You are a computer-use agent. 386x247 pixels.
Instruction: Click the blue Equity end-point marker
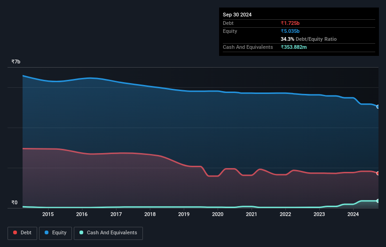click(378, 107)
